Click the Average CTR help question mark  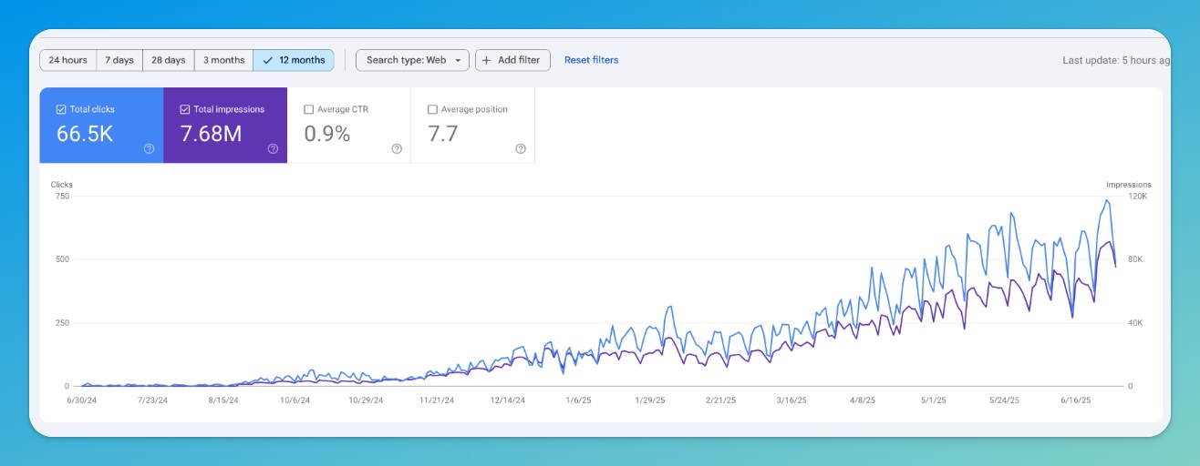(x=397, y=149)
